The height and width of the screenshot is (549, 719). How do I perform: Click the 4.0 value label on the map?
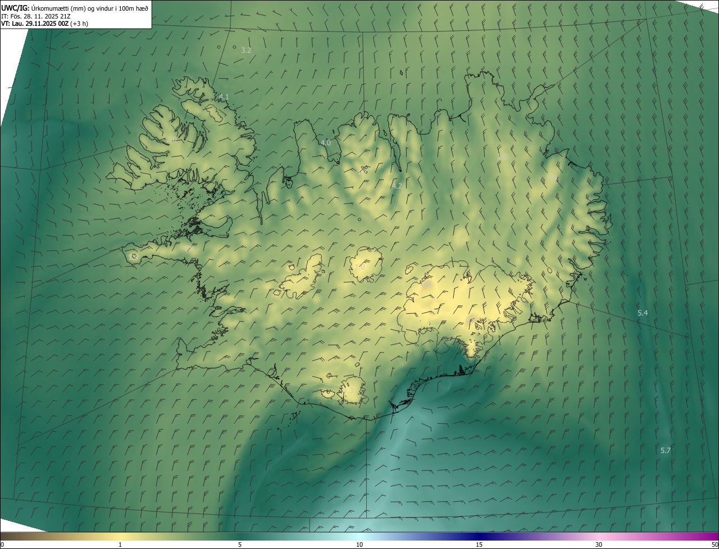click(325, 143)
